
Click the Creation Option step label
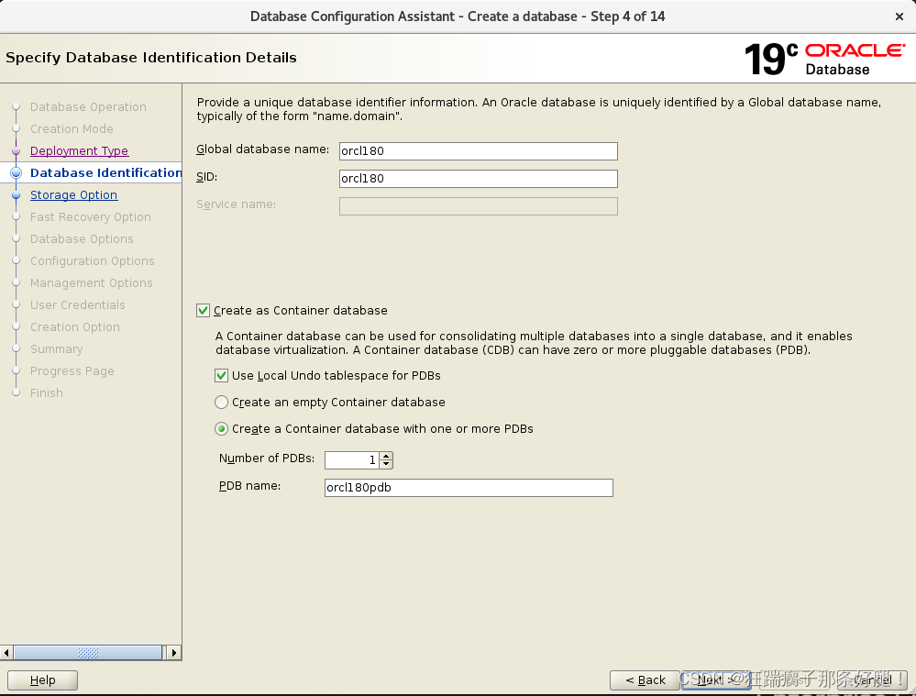(x=75, y=327)
